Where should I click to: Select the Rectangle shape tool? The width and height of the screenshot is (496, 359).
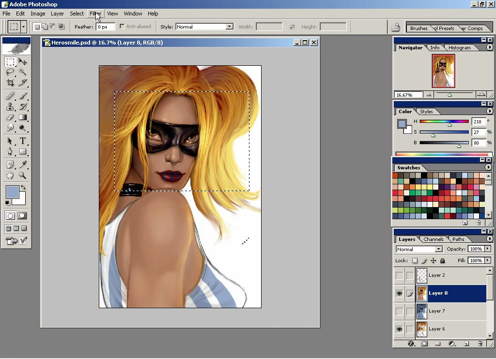point(22,152)
